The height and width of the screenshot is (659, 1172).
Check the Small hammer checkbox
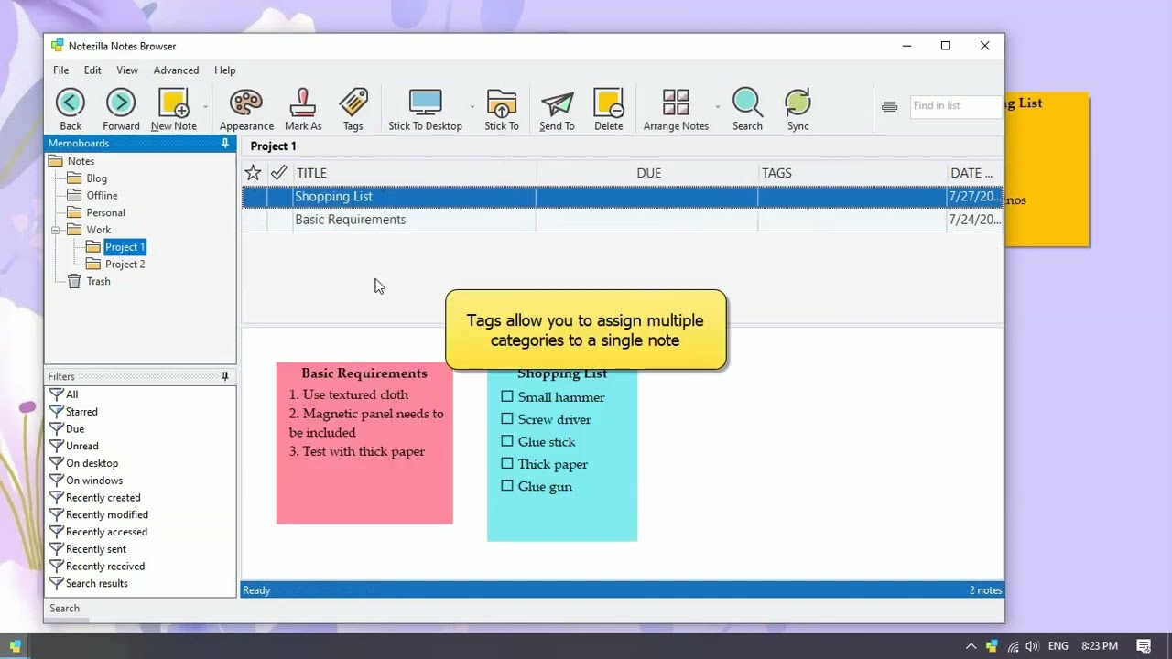[x=507, y=396]
